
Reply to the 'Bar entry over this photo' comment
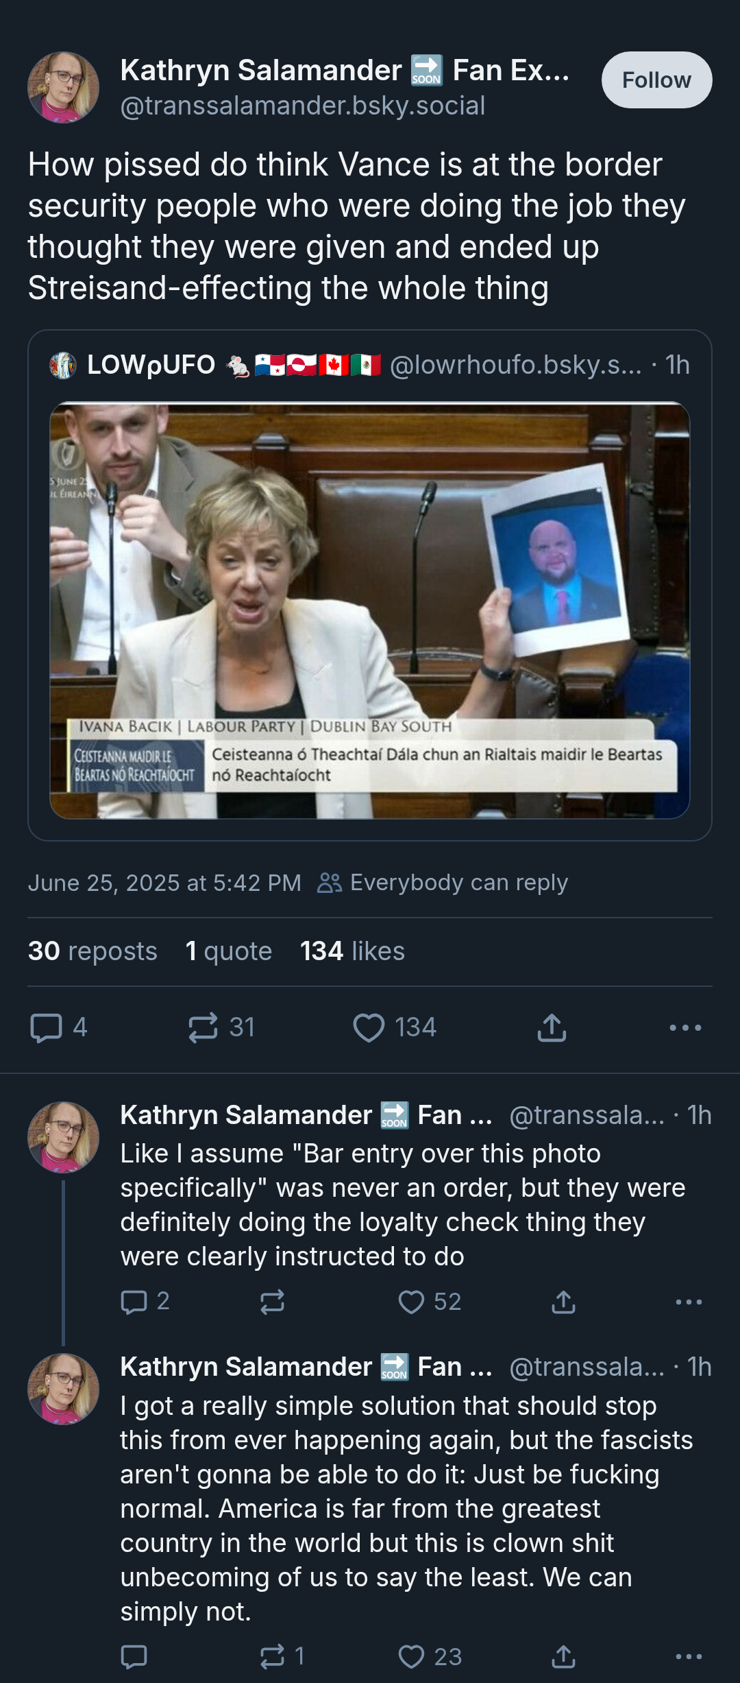click(x=134, y=1302)
